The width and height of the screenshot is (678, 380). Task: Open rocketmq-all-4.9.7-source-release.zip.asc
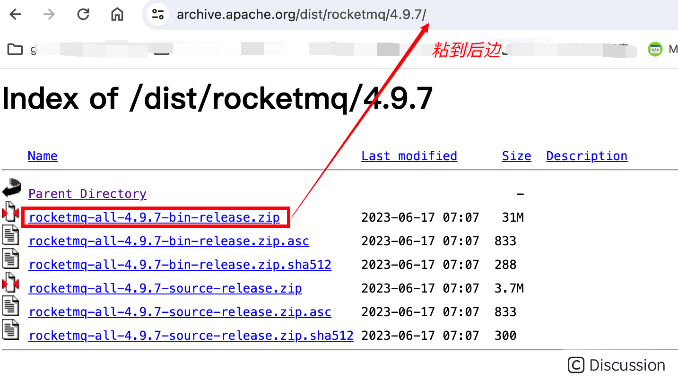pos(180,312)
